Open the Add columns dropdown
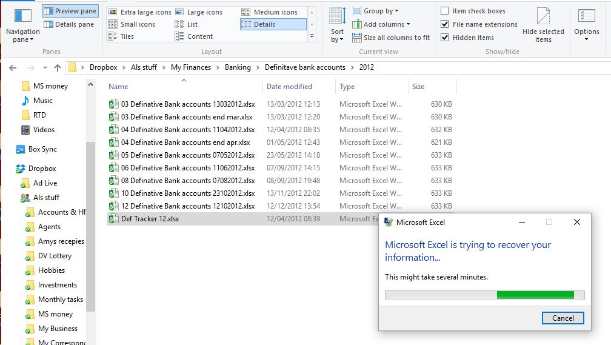This screenshot has height=345, width=611. [x=381, y=24]
